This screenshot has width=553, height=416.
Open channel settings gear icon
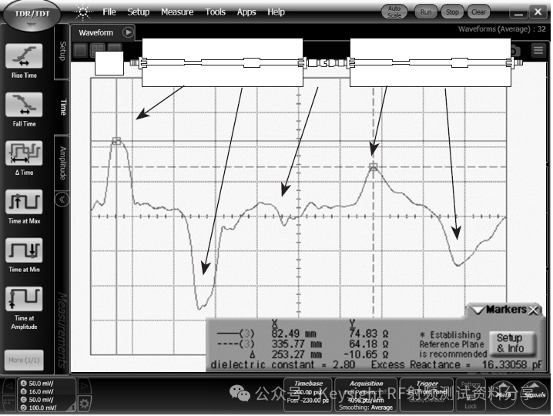84,404
